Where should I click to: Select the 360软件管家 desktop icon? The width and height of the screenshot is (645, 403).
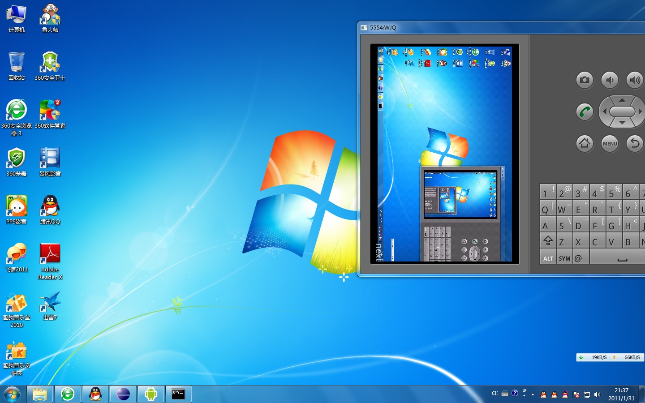50,115
